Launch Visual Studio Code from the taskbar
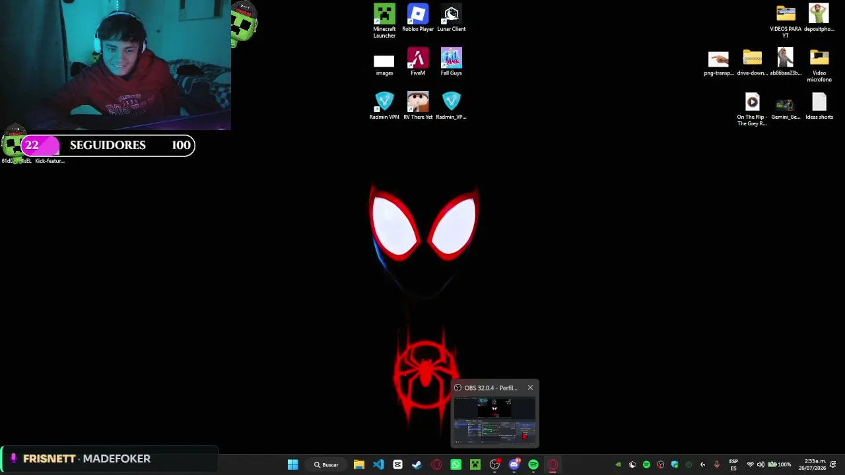 pyautogui.click(x=378, y=464)
